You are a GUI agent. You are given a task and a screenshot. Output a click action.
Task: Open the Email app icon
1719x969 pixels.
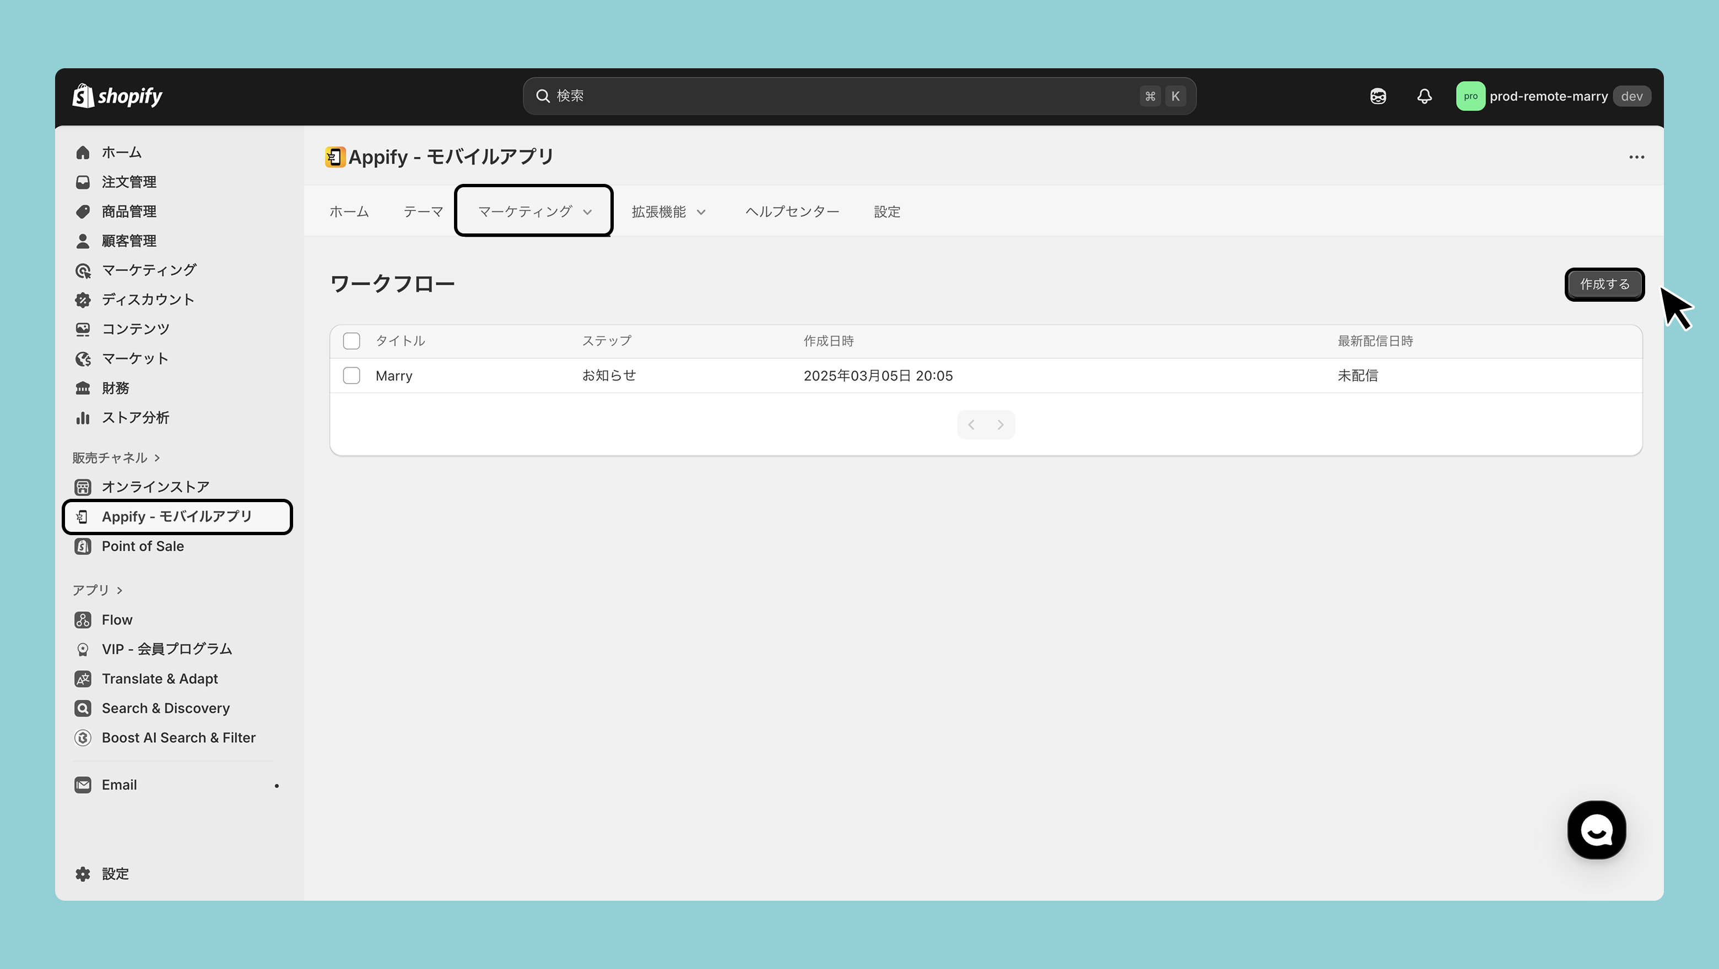pos(83,784)
